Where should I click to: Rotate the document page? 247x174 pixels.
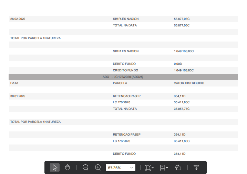(178, 167)
